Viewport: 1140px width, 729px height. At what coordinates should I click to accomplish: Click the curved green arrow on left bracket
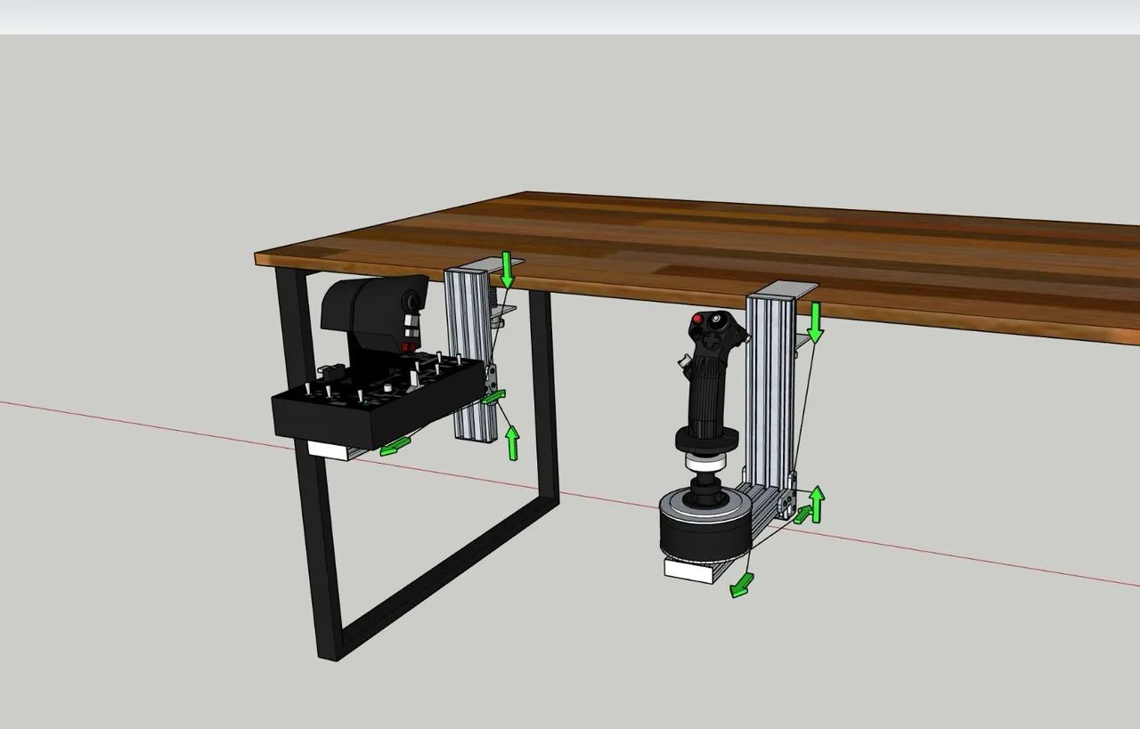tap(493, 397)
